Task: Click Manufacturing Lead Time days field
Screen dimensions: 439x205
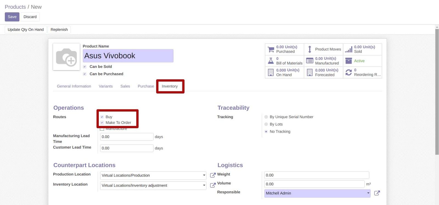Action: (x=127, y=137)
